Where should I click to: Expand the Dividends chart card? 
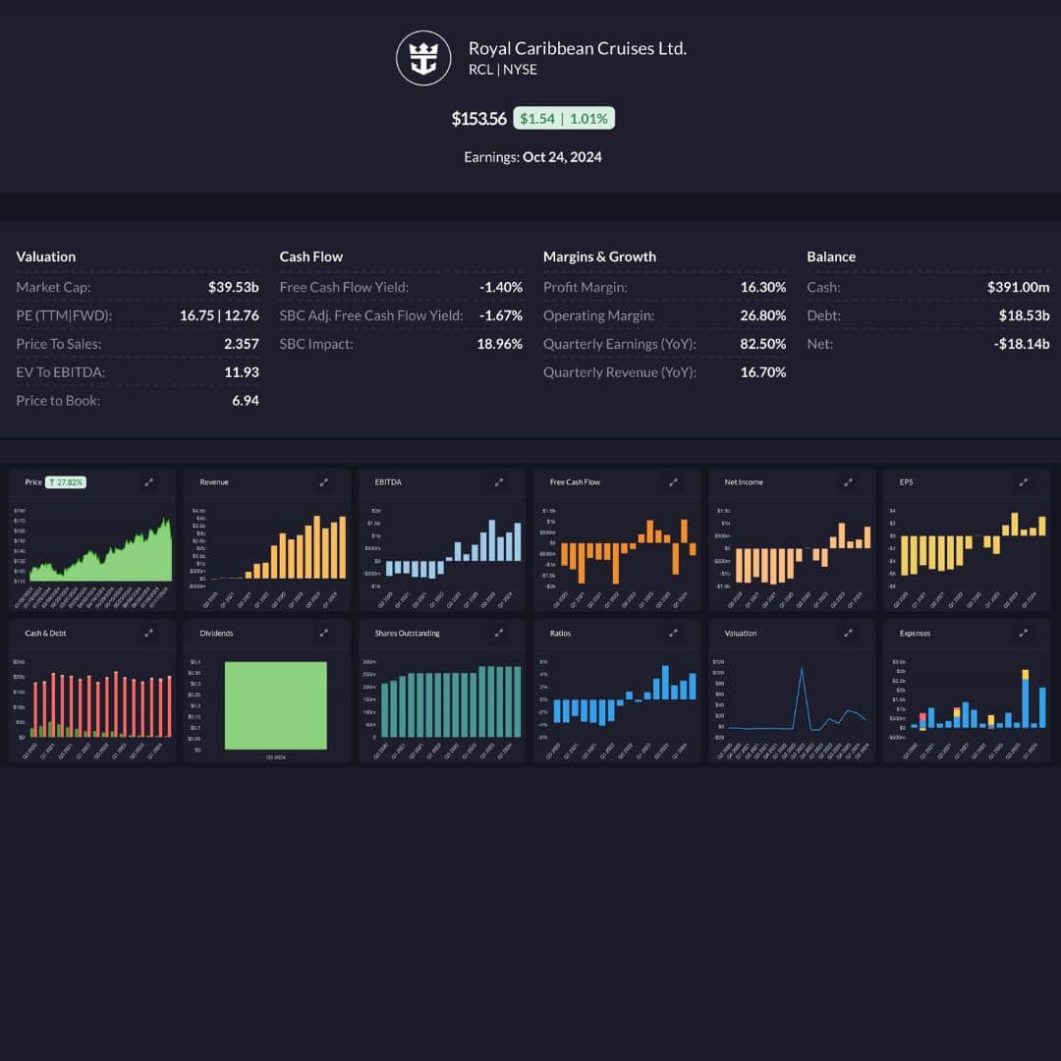coord(324,634)
